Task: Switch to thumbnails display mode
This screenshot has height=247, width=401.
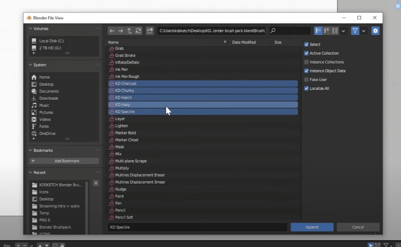Action: tap(335, 31)
